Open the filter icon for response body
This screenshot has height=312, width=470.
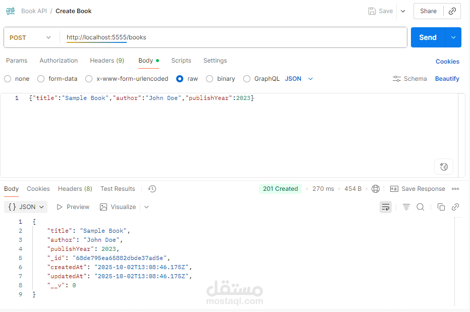[406, 206]
